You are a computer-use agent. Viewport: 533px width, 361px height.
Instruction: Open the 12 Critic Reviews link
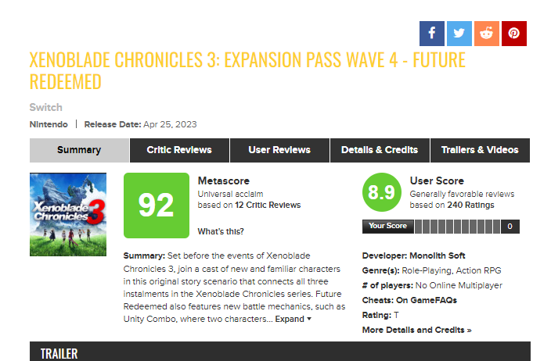click(x=268, y=205)
